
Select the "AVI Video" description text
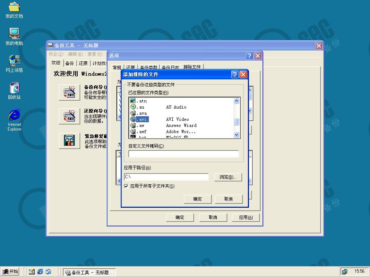point(177,119)
